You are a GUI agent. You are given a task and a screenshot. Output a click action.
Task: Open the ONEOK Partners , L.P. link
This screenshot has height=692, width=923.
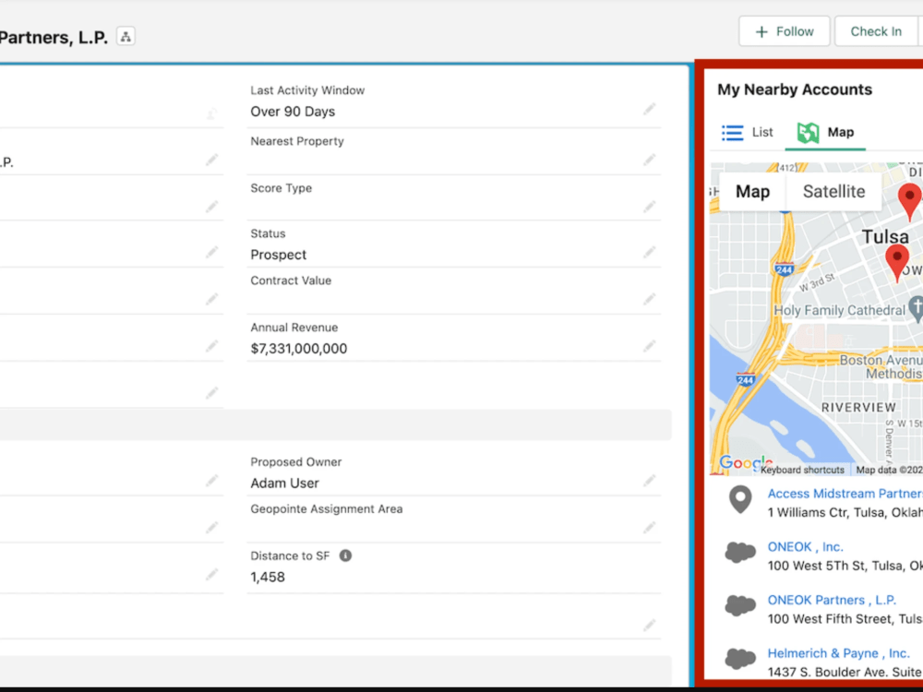(832, 601)
